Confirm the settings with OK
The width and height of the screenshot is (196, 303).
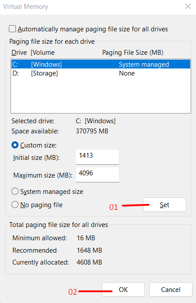(123, 289)
